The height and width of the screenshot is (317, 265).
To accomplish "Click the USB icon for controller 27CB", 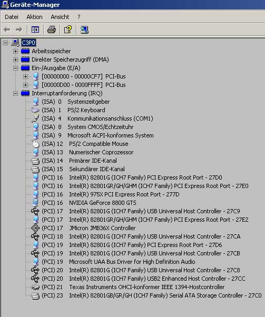I will pyautogui.click(x=35, y=253).
